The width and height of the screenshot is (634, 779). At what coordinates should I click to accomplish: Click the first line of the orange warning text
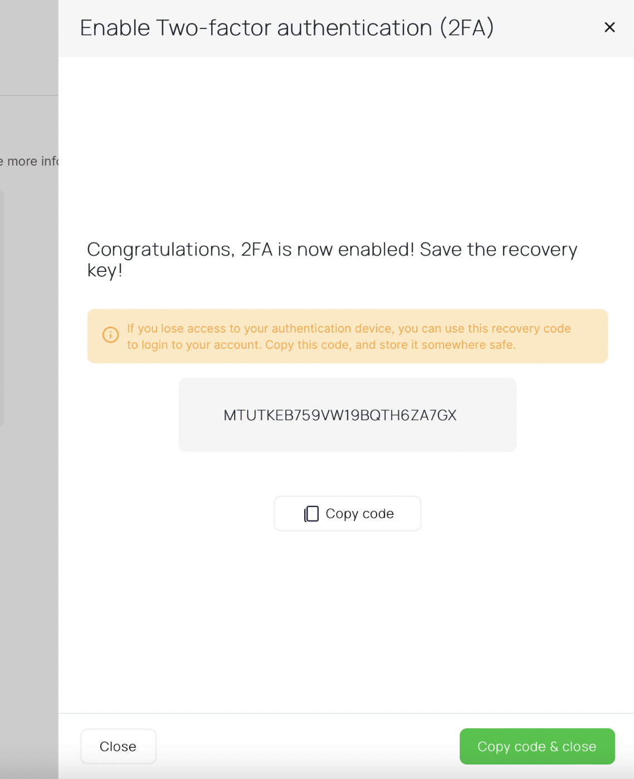click(349, 329)
